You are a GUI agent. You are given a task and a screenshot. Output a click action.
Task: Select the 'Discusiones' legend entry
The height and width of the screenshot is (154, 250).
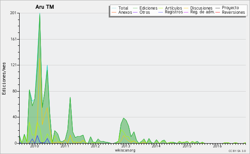(x=198, y=8)
